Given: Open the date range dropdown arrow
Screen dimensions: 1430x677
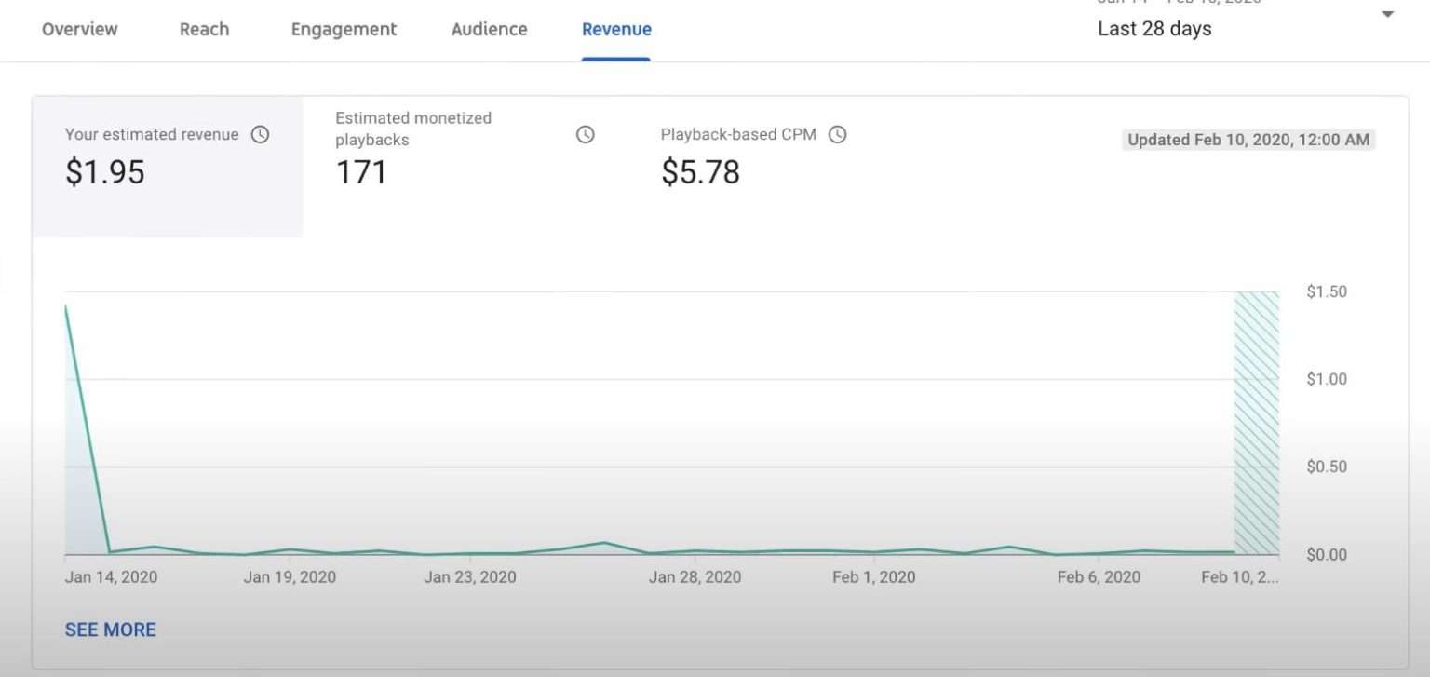Looking at the screenshot, I should (1389, 14).
